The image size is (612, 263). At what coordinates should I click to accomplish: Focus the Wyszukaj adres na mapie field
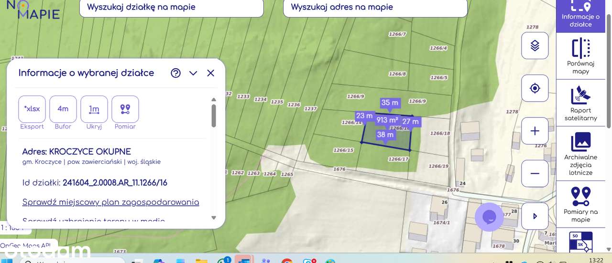pos(375,7)
